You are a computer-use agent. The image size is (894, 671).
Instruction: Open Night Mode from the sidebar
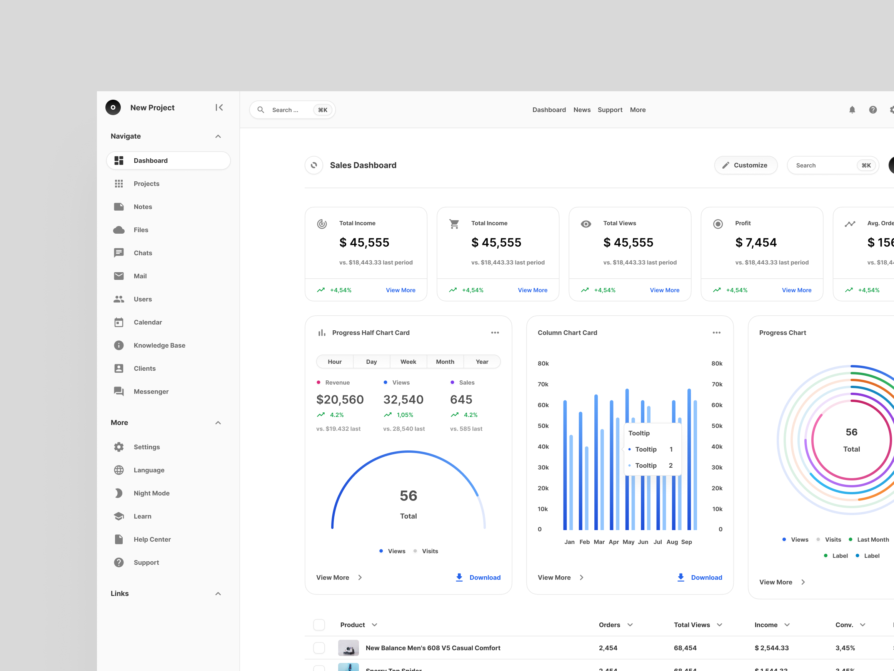(x=152, y=493)
